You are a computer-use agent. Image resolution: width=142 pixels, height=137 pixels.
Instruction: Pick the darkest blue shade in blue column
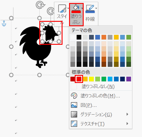(x=98, y=64)
